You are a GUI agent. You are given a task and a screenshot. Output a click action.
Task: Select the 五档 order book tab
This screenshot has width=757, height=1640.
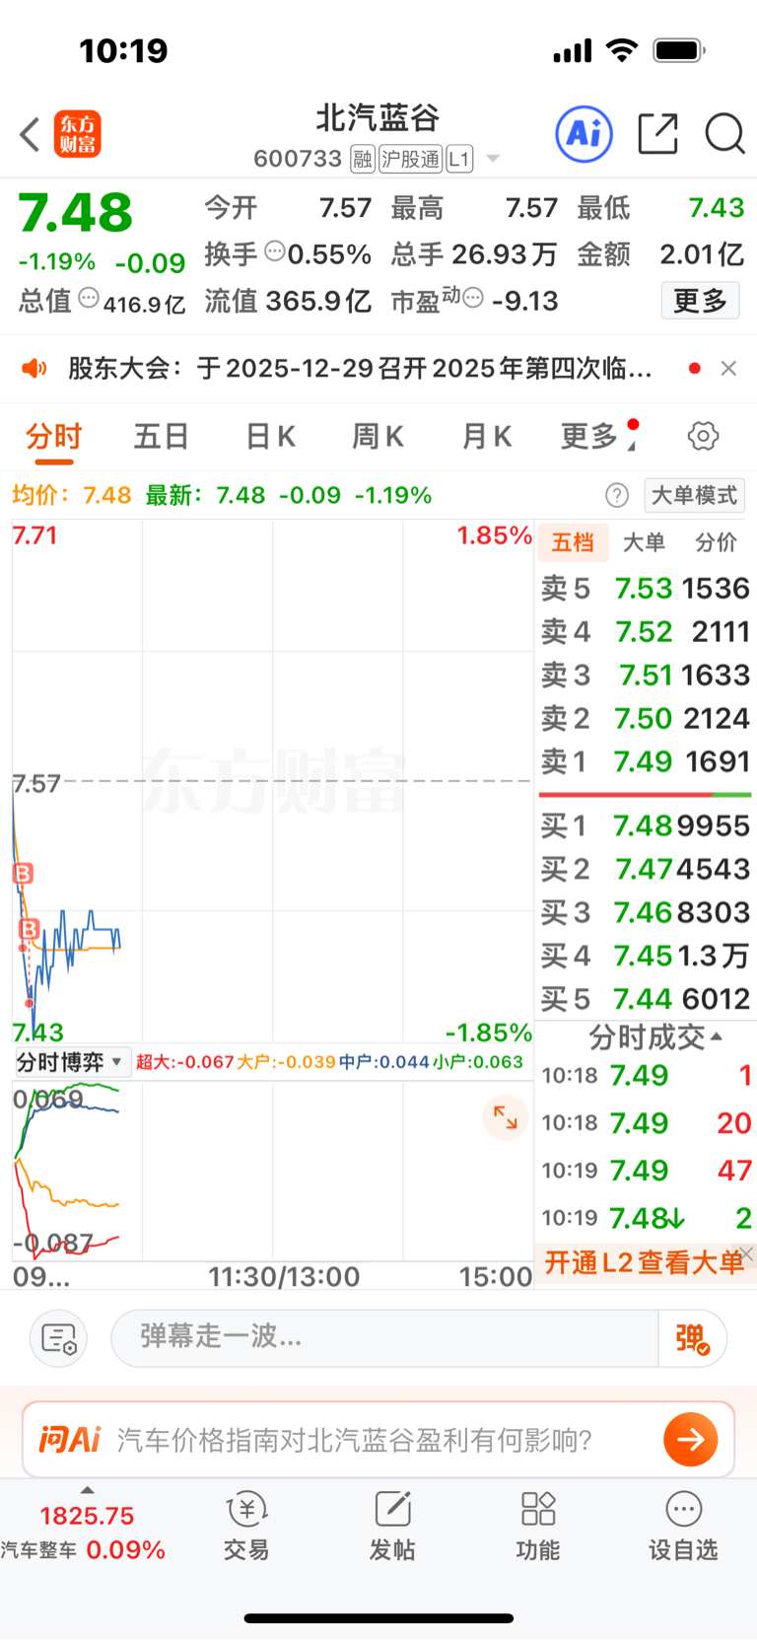(x=573, y=542)
